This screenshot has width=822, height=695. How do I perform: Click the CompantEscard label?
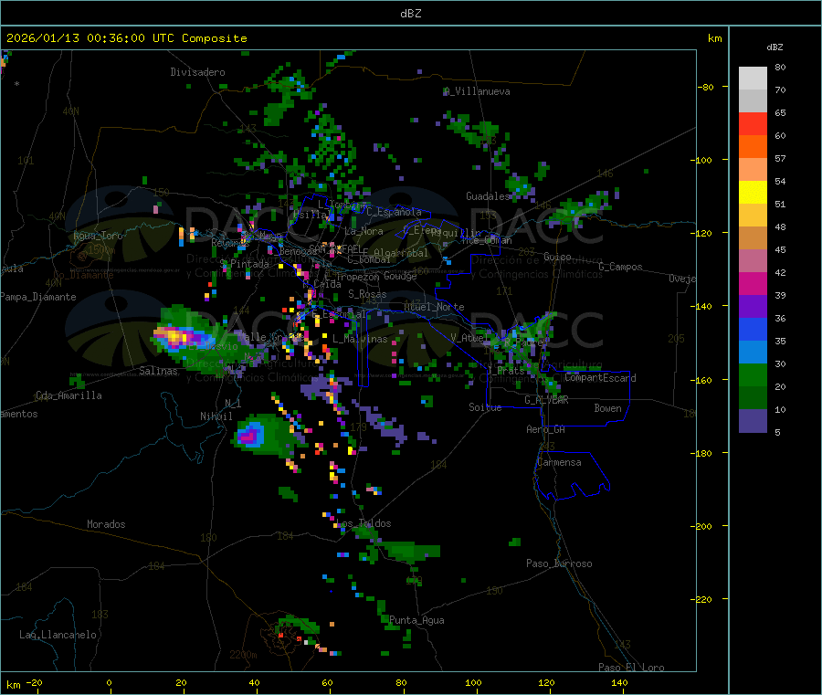600,378
